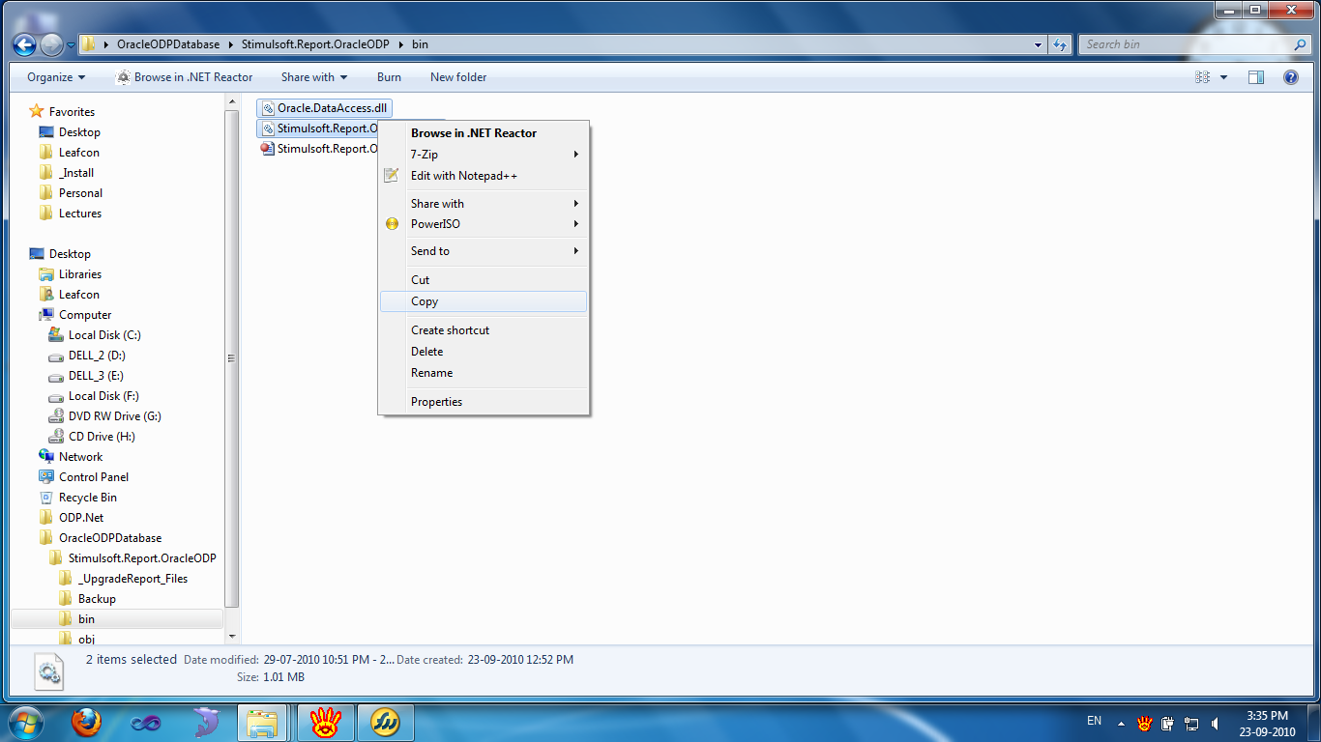This screenshot has height=742, width=1321.
Task: Click the DVD RW Drive (G:) icon
Action: pyautogui.click(x=56, y=416)
